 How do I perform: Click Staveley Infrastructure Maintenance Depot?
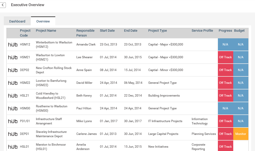point(51,134)
